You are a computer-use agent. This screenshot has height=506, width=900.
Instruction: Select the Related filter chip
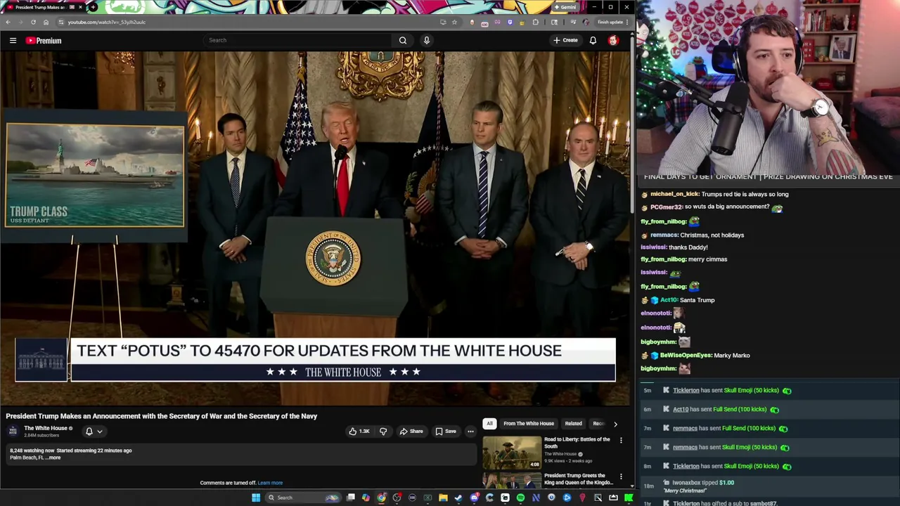click(x=573, y=424)
